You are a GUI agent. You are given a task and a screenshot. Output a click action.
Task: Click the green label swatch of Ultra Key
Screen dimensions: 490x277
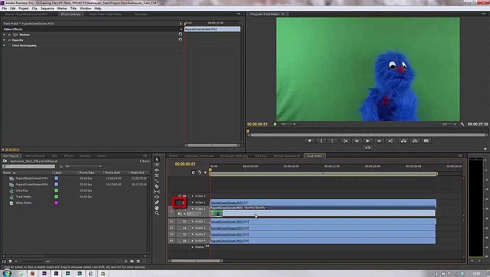56,190
